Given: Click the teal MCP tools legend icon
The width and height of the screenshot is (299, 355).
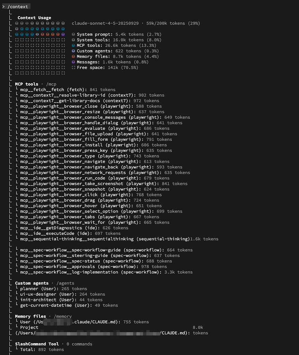Looking at the screenshot, I should 73,45.
